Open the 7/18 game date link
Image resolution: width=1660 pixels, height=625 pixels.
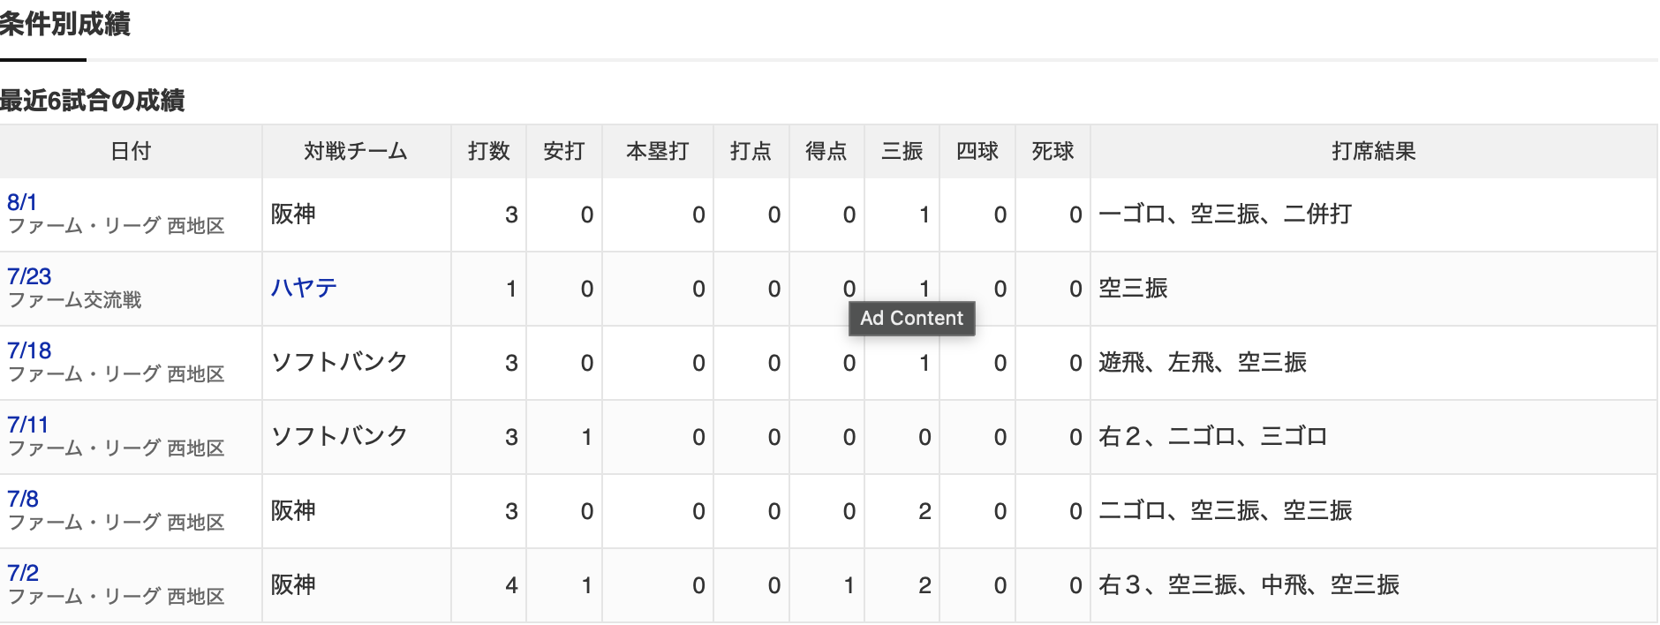coord(29,350)
